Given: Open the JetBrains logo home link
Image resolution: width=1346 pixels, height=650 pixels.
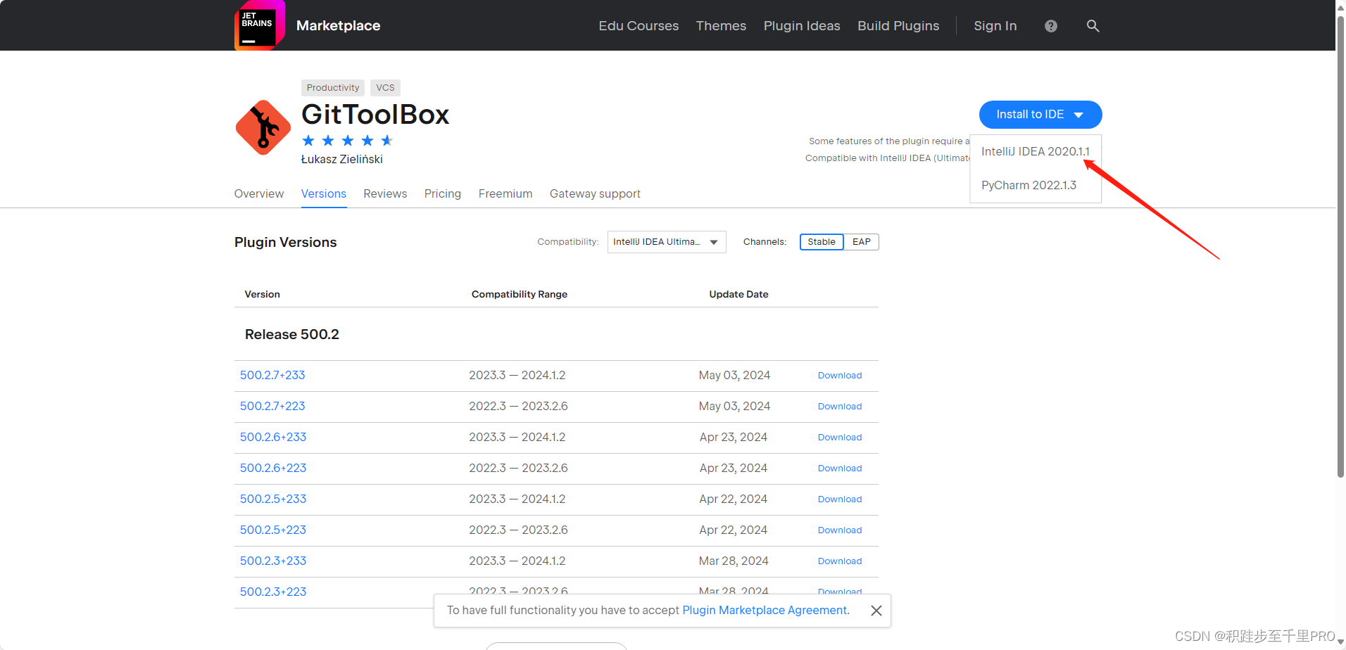Looking at the screenshot, I should click(259, 25).
